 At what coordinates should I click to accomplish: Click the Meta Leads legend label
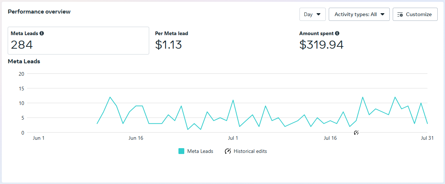[x=200, y=151]
